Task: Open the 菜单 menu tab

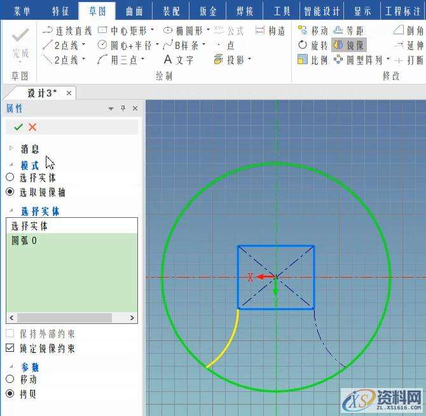Action: [22, 11]
